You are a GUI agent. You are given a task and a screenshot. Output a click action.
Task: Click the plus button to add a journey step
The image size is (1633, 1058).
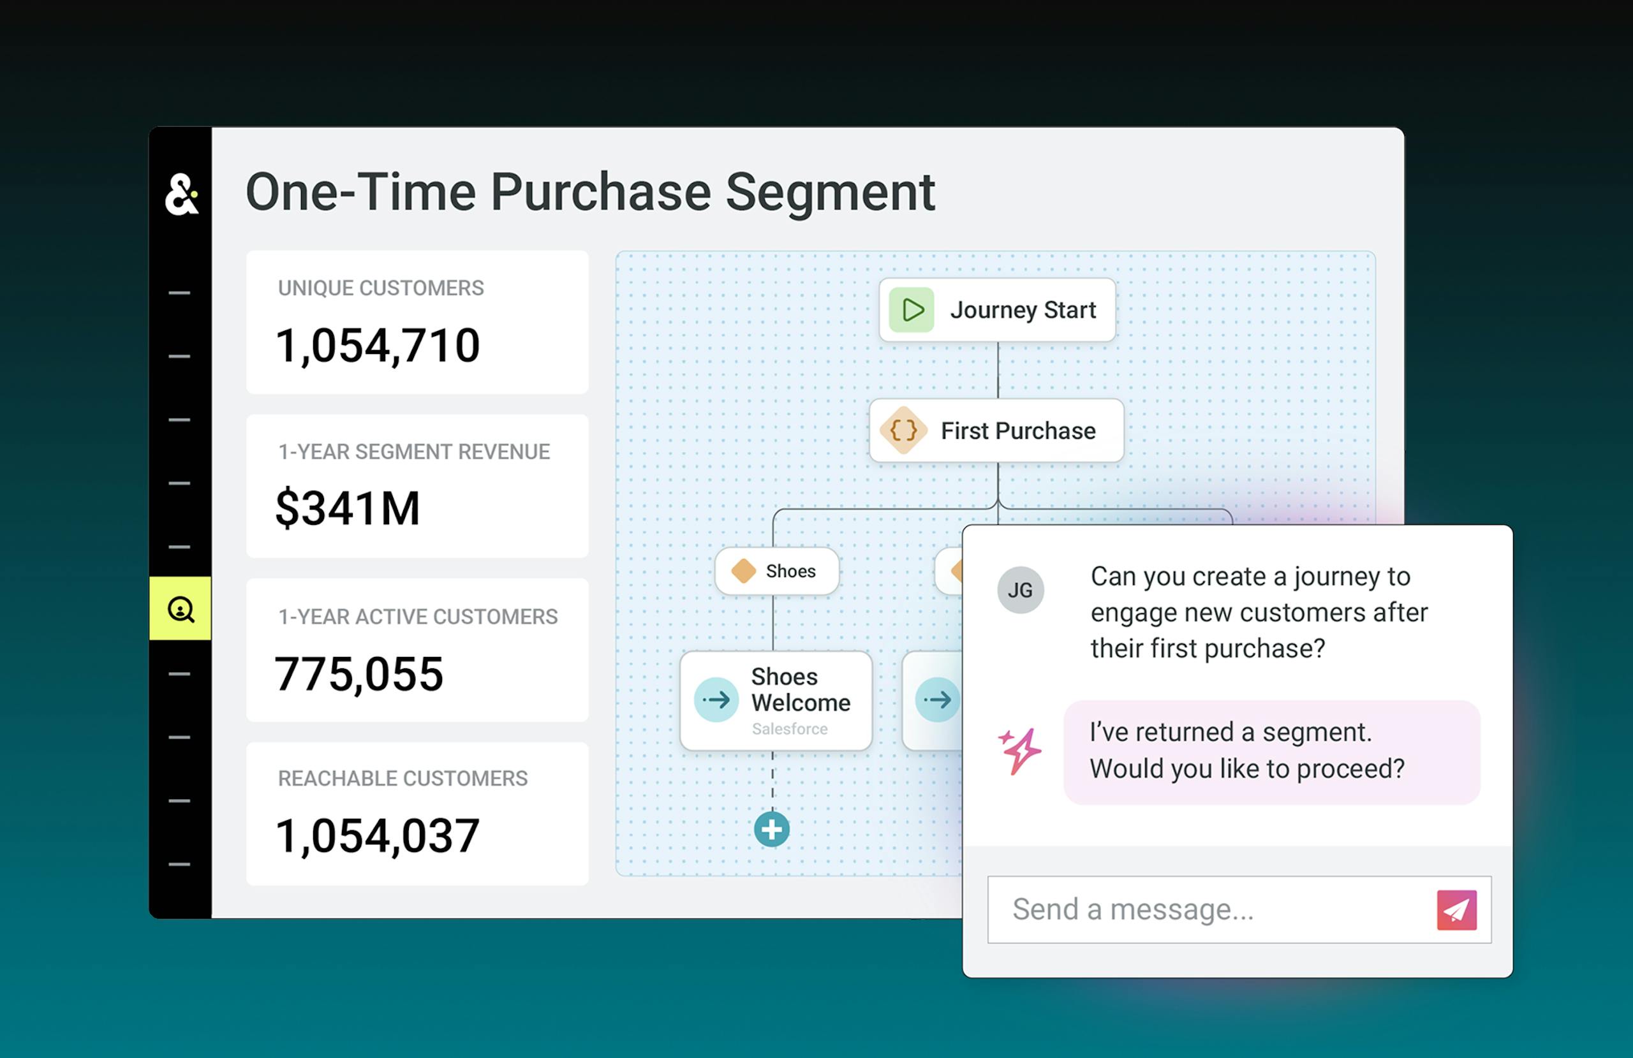point(772,830)
